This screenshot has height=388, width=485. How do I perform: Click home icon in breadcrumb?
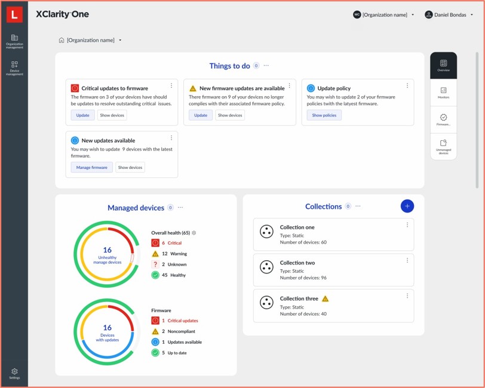pyautogui.click(x=61, y=41)
